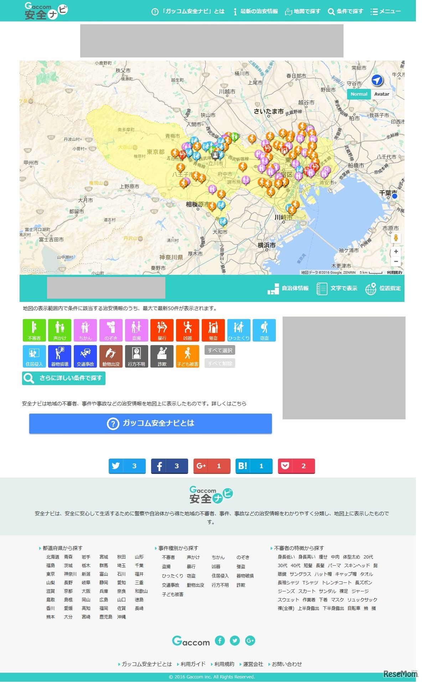The image size is (423, 682).
Task: Click the すべて選択 button
Action: coord(220,350)
